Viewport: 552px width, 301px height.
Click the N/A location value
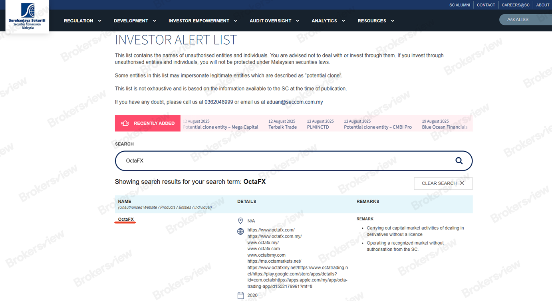coord(251,221)
